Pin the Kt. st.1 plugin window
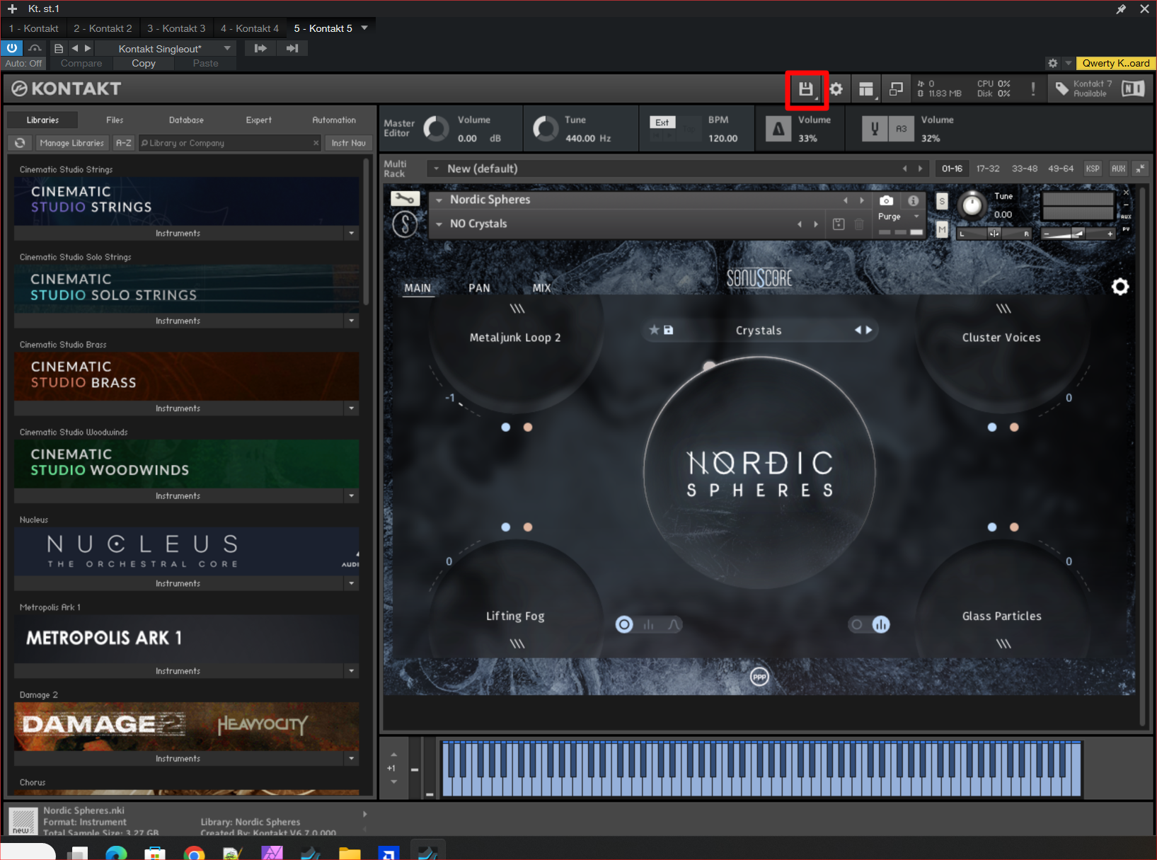The height and width of the screenshot is (860, 1157). coord(1121,9)
